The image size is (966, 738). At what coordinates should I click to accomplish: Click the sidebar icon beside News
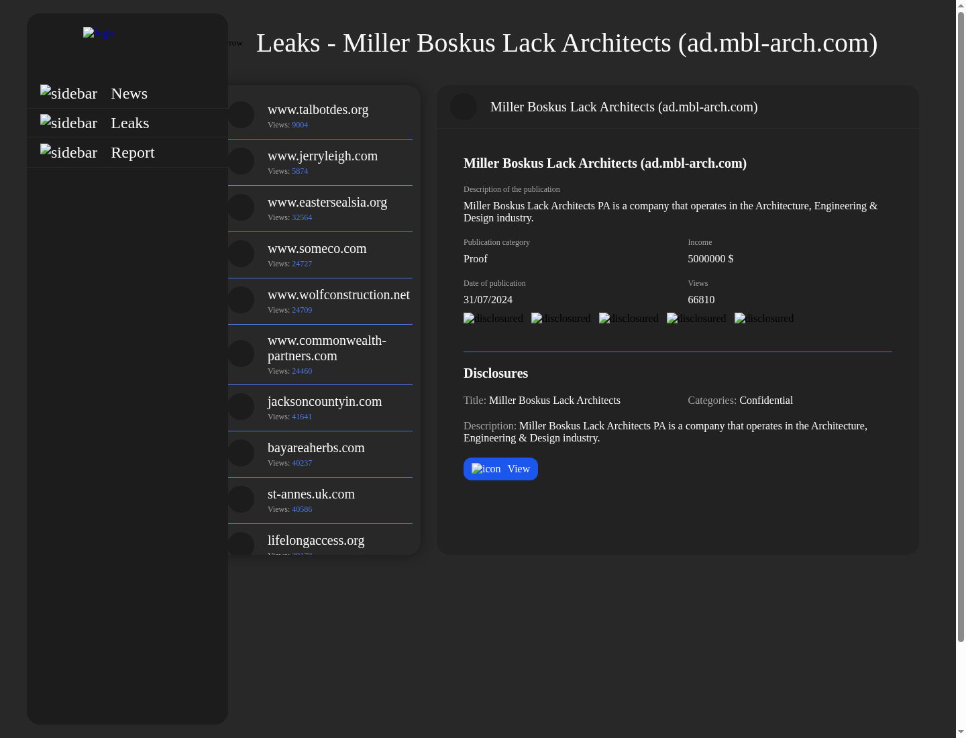pos(68,93)
